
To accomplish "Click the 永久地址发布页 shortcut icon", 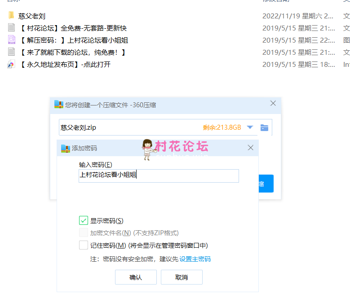I will coord(11,64).
